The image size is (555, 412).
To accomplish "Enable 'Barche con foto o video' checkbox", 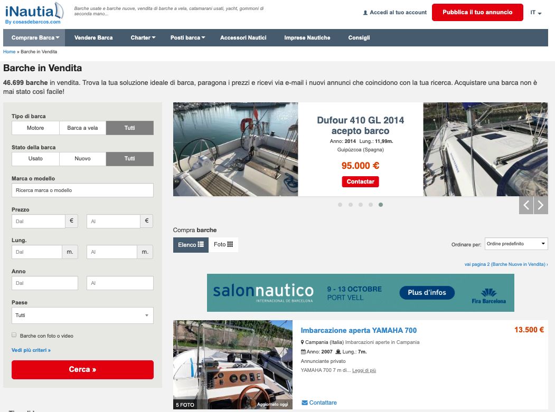I will coord(14,335).
